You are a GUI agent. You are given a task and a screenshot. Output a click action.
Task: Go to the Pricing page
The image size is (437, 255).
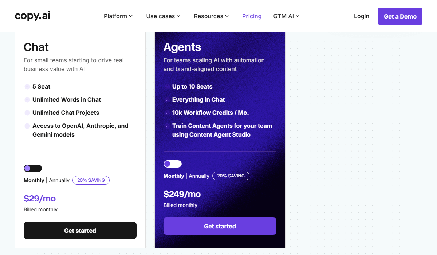(252, 16)
